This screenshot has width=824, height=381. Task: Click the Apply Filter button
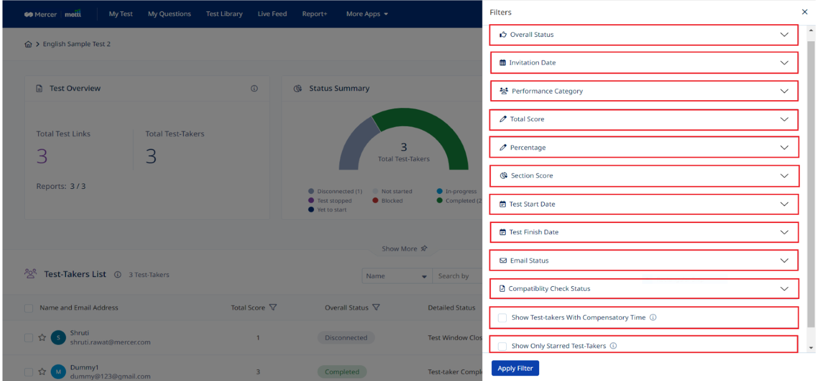(515, 368)
